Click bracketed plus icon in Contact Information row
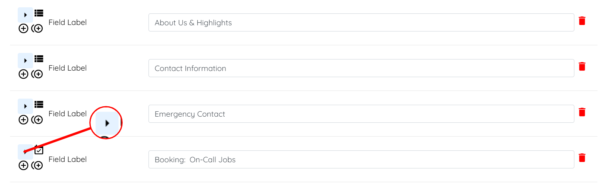Screen dimensions: 614x188 [37, 74]
